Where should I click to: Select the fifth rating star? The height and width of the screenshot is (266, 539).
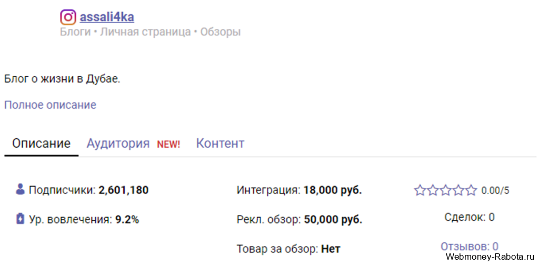coord(471,190)
